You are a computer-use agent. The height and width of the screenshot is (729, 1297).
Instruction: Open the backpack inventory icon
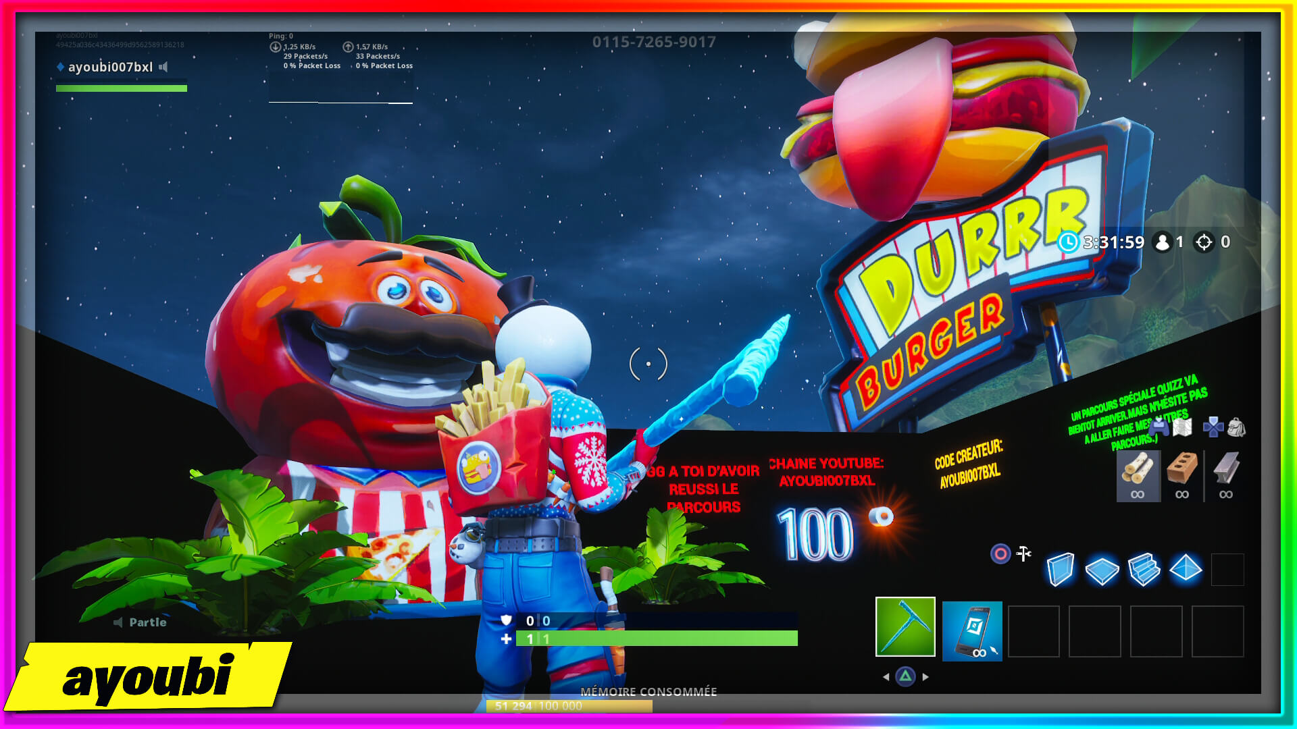[1236, 427]
